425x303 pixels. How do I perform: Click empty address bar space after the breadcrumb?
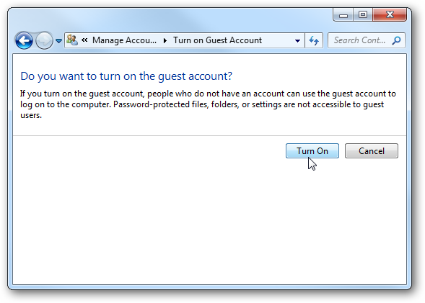276,40
